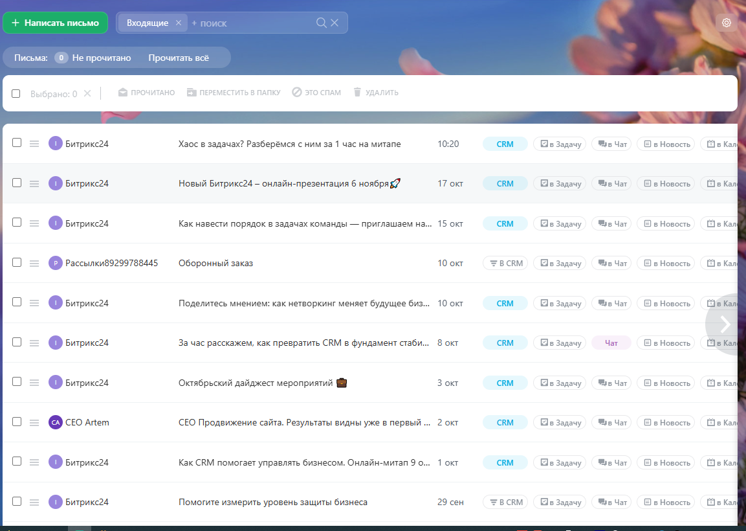Check the Оборонный заказ message checkbox
The height and width of the screenshot is (531, 746).
17,262
